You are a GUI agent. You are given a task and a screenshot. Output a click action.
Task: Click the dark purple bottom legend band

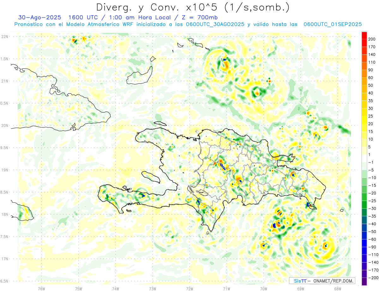tap(364, 282)
